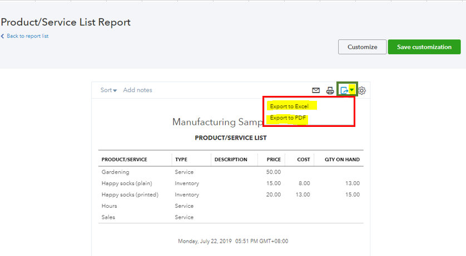Click the TYPE column header
This screenshot has width=466, height=256.
point(181,160)
